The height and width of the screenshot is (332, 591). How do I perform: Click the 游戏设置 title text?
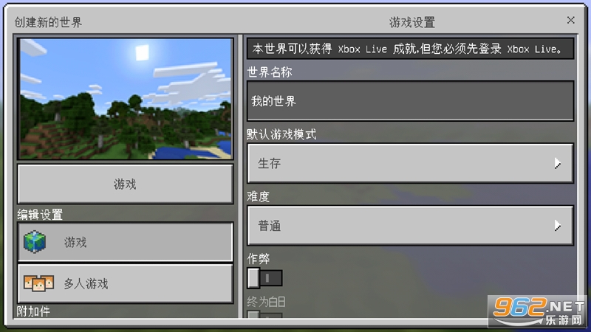(x=412, y=22)
